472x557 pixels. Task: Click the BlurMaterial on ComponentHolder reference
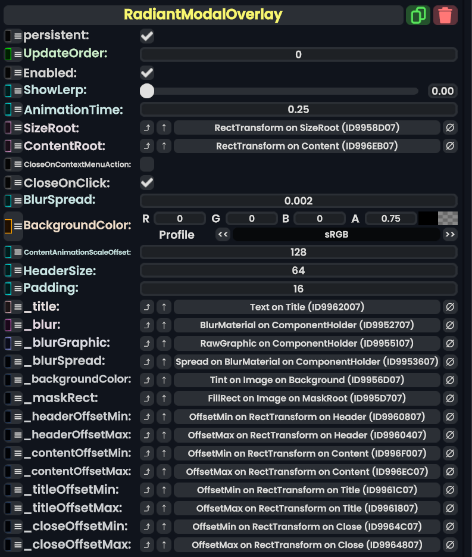pos(307,325)
